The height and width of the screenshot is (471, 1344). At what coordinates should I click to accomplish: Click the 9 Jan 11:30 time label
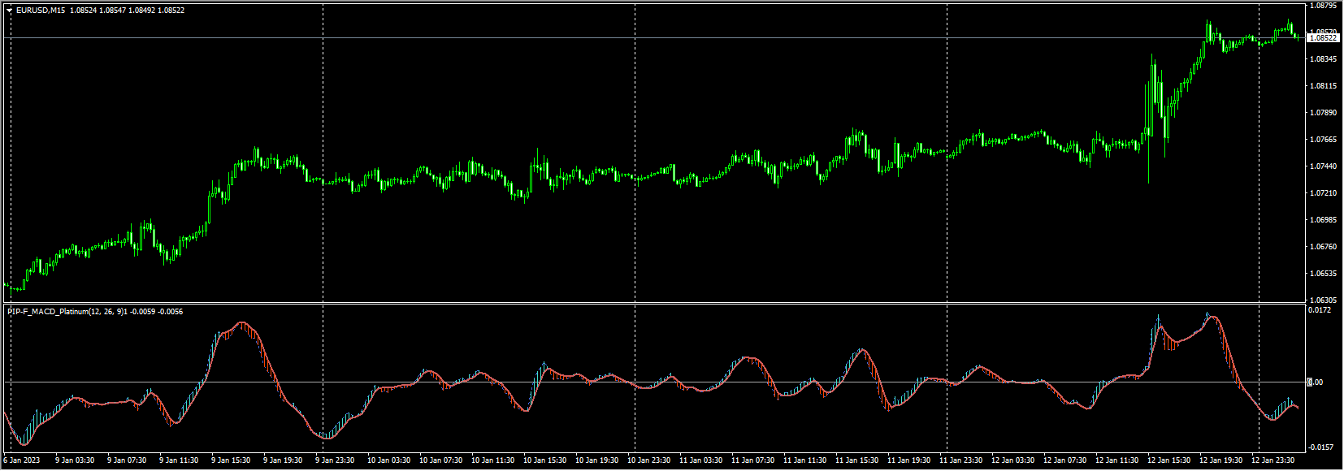click(x=179, y=460)
